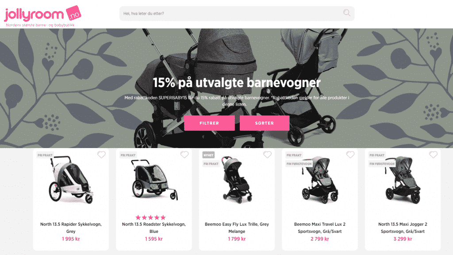The width and height of the screenshot is (453, 255).
Task: View the Beemoo Easy Fly Lux stroller image
Action: pos(237,180)
